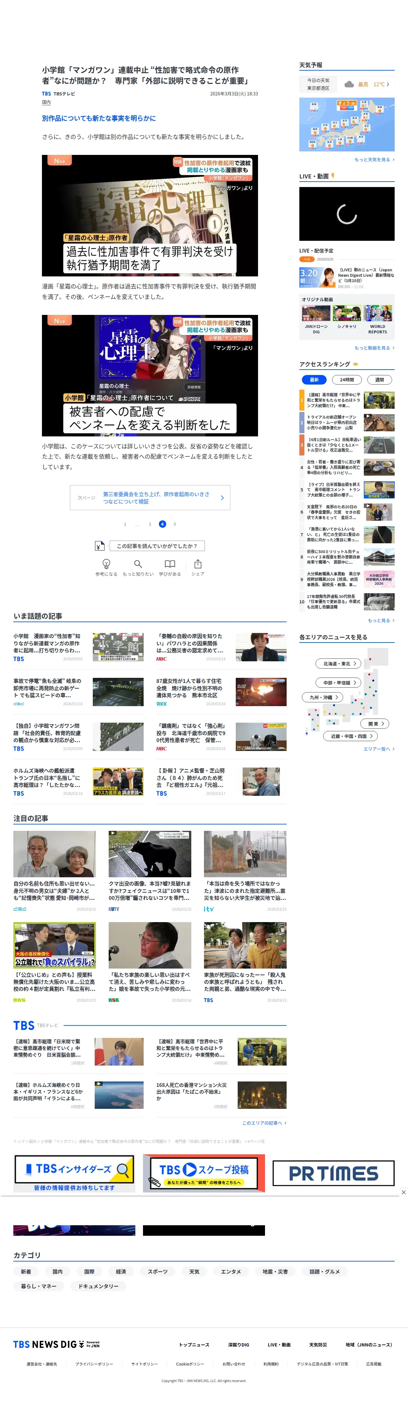Screen dimensions: 408x1425
Task: Open 168人死亡の香港マンション火災 article
Action: [221, 1095]
